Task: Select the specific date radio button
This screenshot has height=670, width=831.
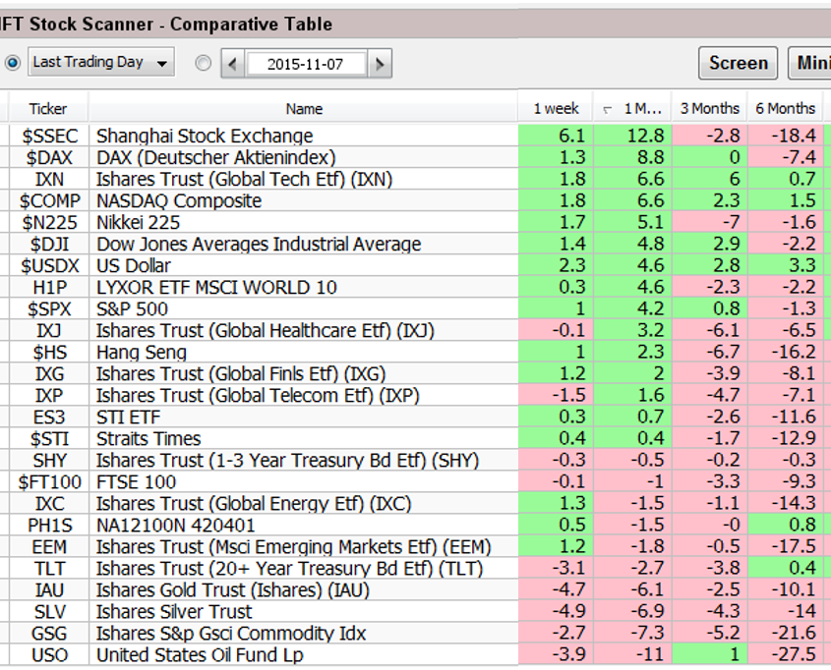Action: pyautogui.click(x=204, y=63)
